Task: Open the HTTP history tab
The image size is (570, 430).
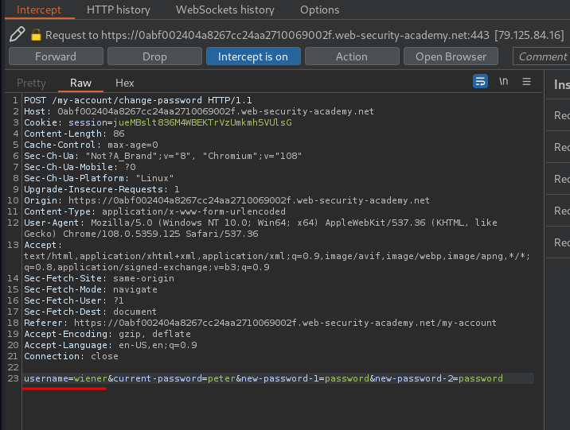Action: (119, 10)
